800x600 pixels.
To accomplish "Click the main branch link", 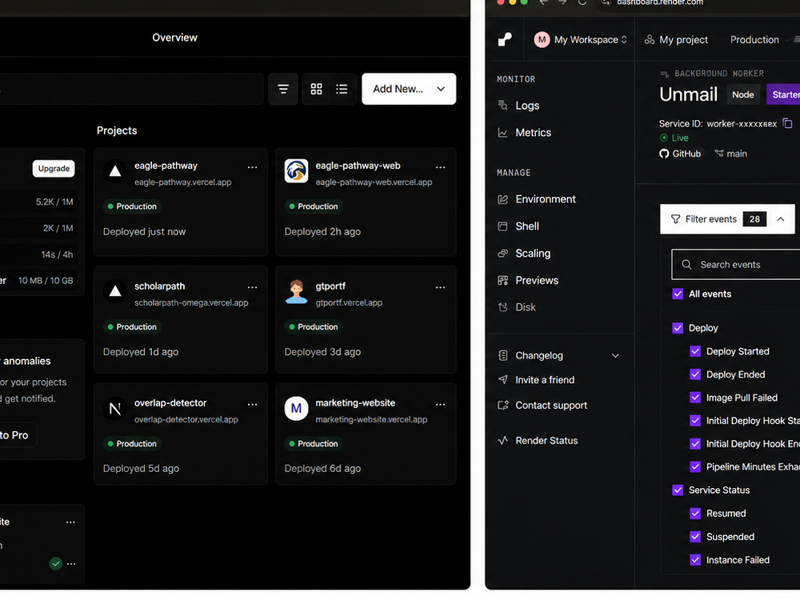I will [x=730, y=154].
